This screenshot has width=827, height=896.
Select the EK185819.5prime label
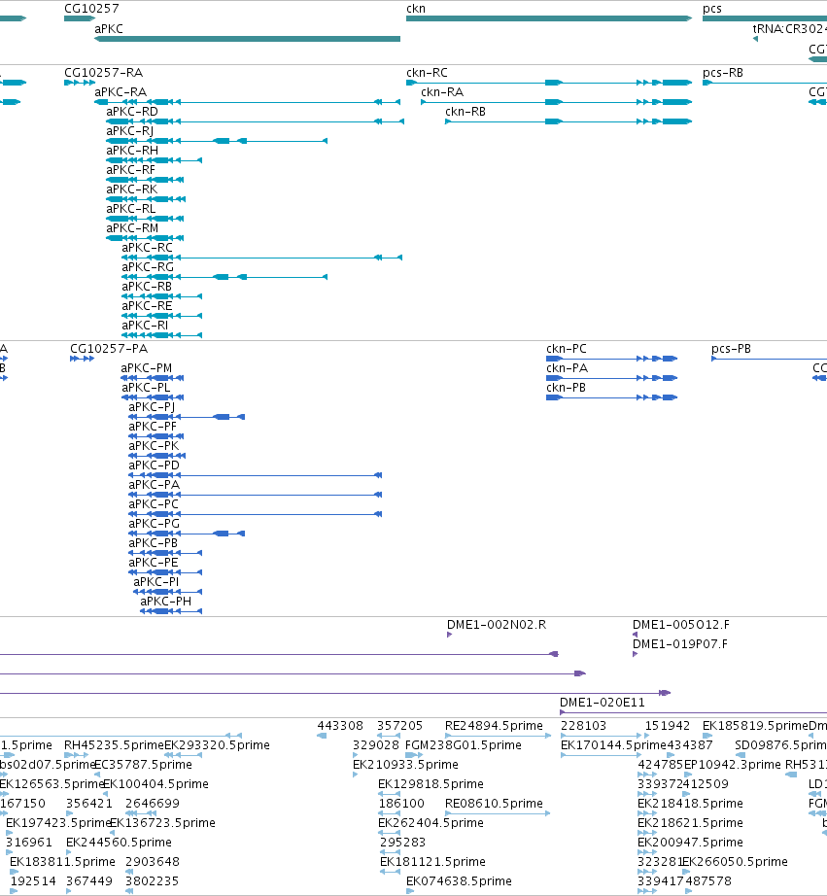click(x=755, y=726)
